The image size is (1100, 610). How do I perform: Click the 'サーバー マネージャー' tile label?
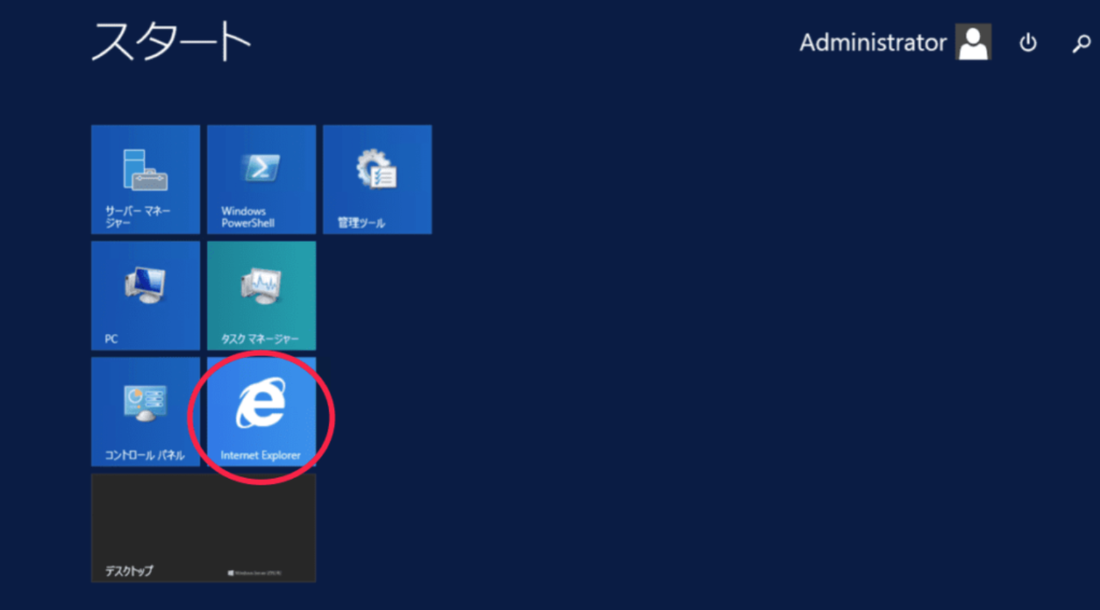[138, 217]
